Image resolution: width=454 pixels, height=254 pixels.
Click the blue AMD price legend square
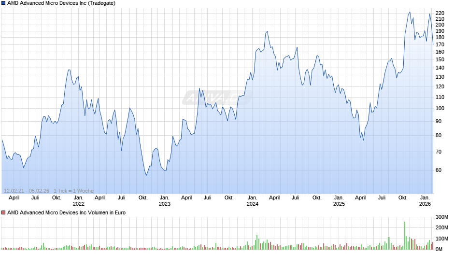(3, 3)
